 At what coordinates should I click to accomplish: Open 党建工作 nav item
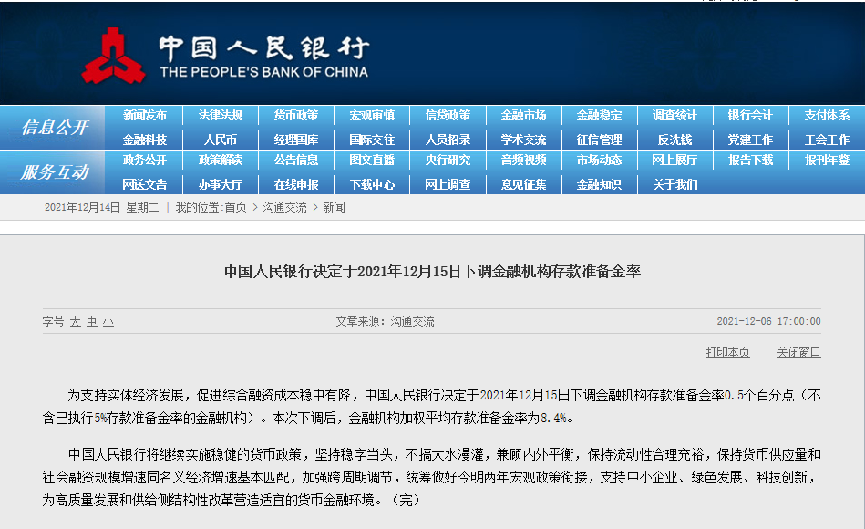tap(750, 140)
